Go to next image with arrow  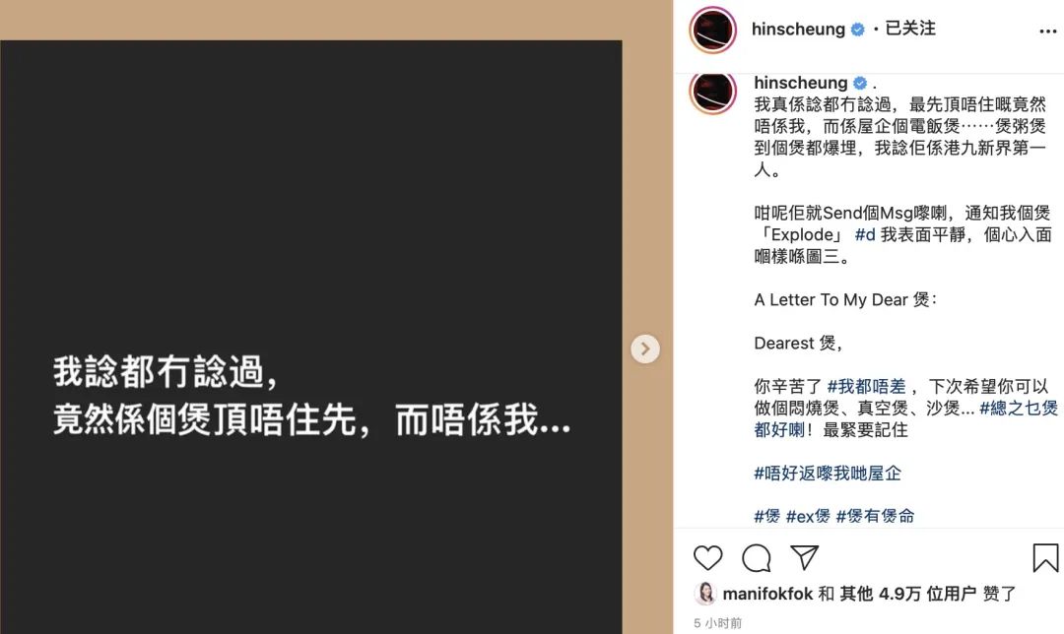[644, 349]
